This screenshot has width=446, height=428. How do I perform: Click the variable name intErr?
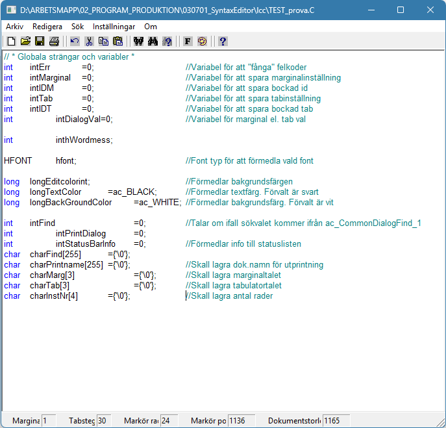point(40,68)
